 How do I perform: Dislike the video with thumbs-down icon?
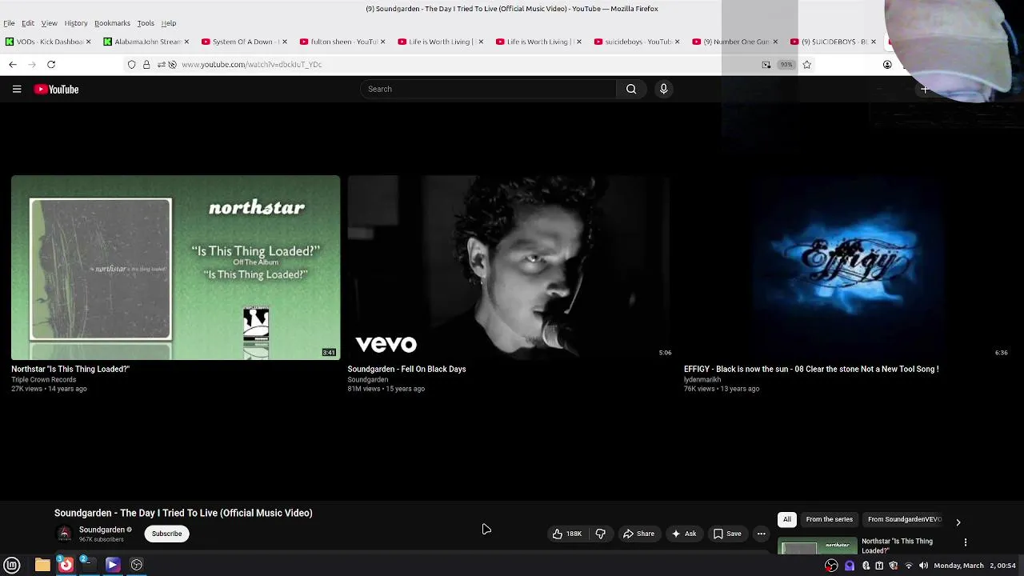(600, 534)
